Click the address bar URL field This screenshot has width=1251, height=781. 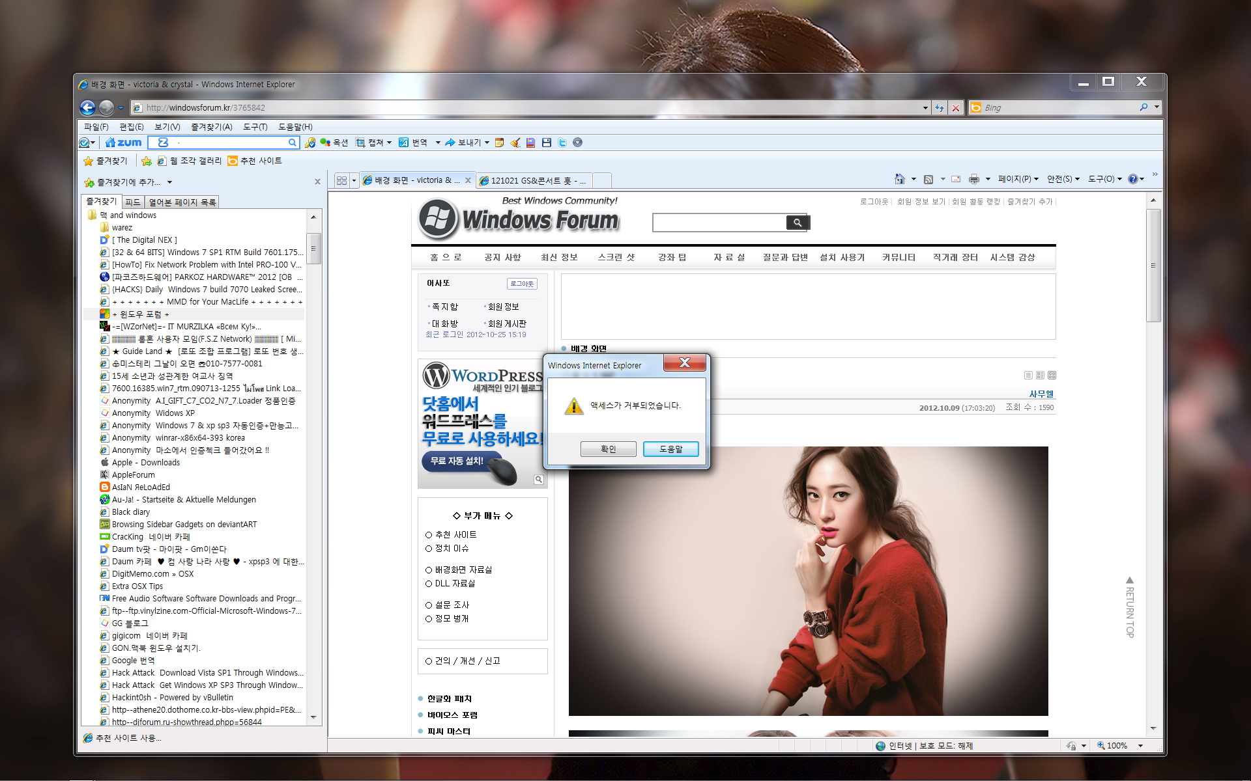point(526,108)
